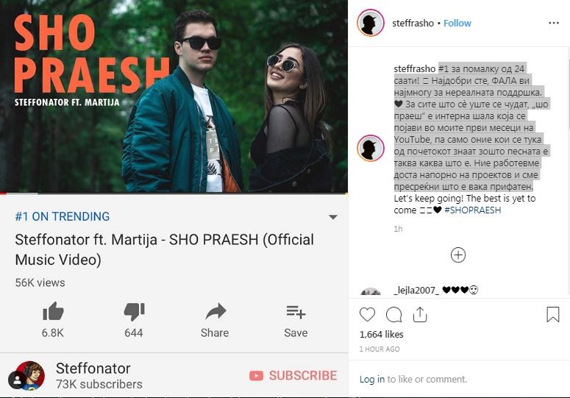Image resolution: width=570 pixels, height=398 pixels.
Task: Open the #SHOPRAESH hashtag link
Action: point(473,210)
